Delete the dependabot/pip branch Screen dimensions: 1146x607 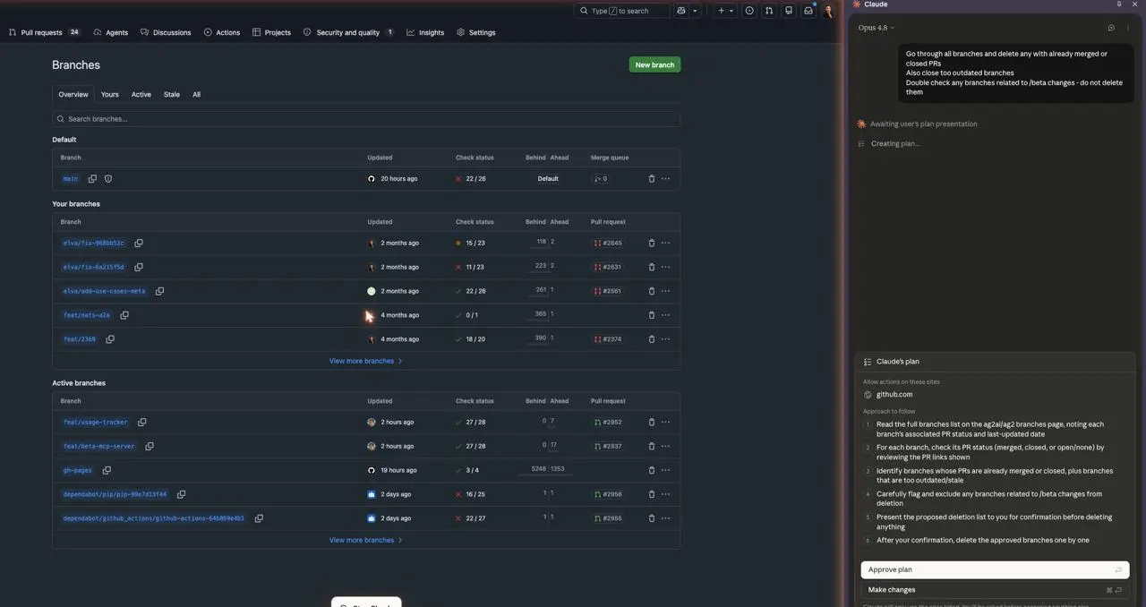[652, 494]
